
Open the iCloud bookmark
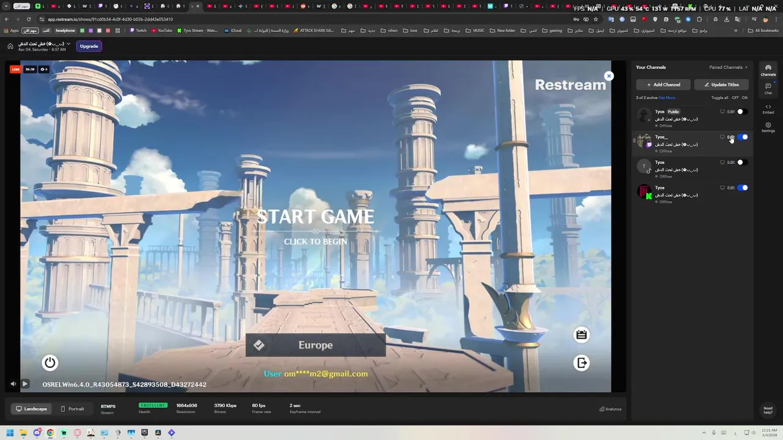[x=233, y=31]
